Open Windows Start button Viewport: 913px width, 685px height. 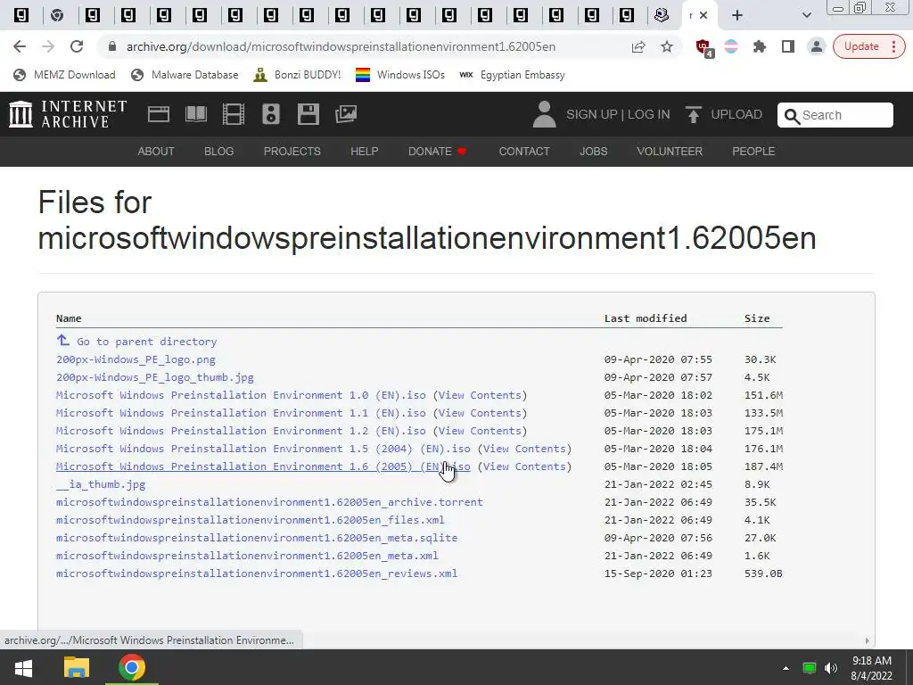click(x=23, y=667)
